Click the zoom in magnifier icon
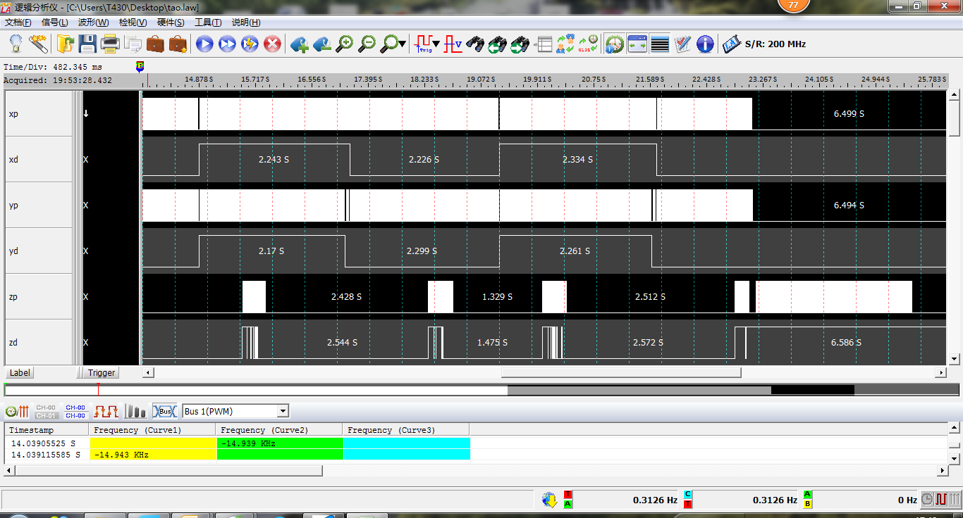This screenshot has width=963, height=518. (x=344, y=44)
